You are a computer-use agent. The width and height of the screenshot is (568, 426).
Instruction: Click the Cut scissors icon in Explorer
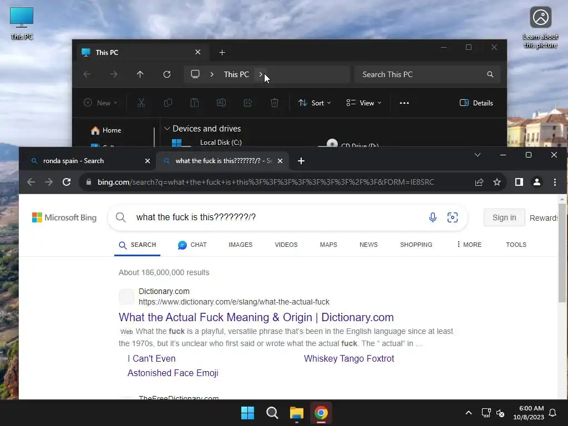[x=141, y=103]
